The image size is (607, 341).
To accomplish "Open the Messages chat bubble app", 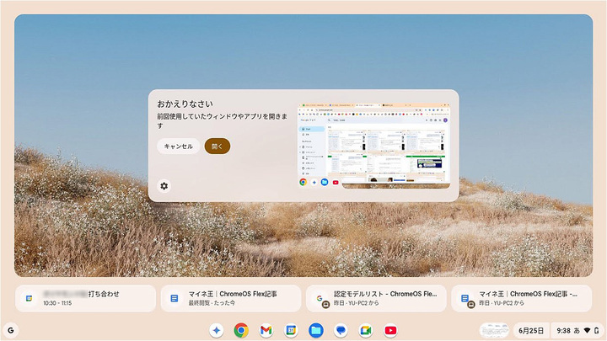I will point(341,331).
